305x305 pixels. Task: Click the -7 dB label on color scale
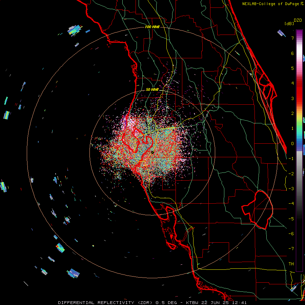[x=291, y=249]
